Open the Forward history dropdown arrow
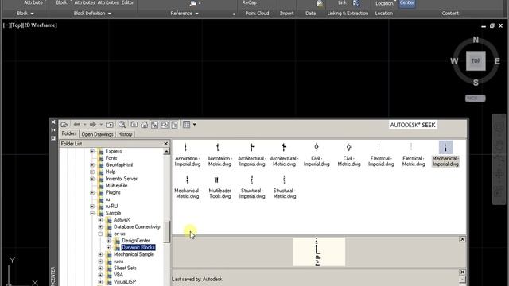 coord(101,125)
